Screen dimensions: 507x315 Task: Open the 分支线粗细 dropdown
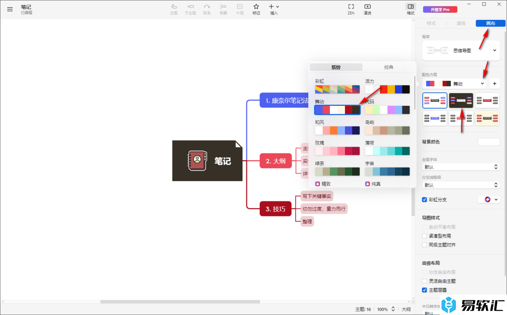[x=461, y=185]
